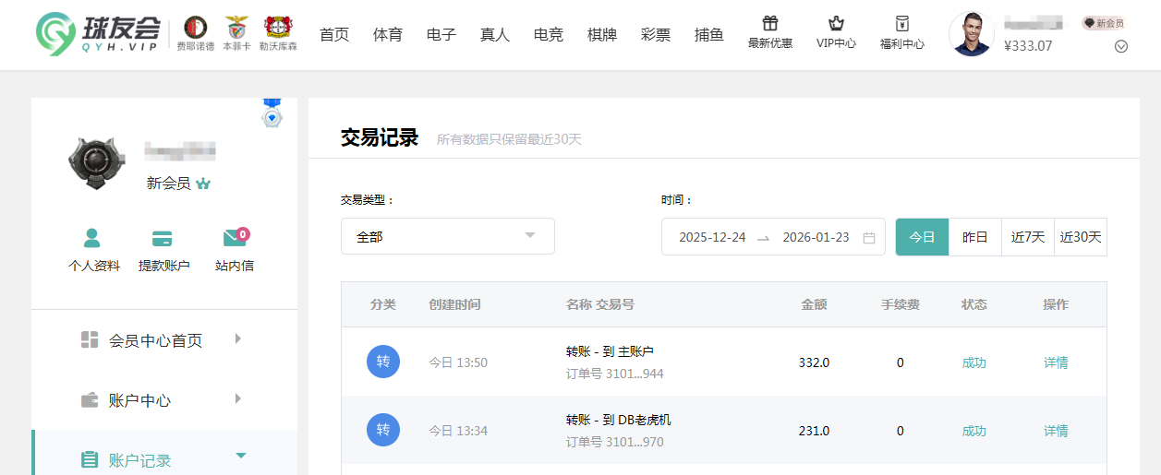Click the 金额 column header
Viewport: 1161px width, 475px height.
814,304
